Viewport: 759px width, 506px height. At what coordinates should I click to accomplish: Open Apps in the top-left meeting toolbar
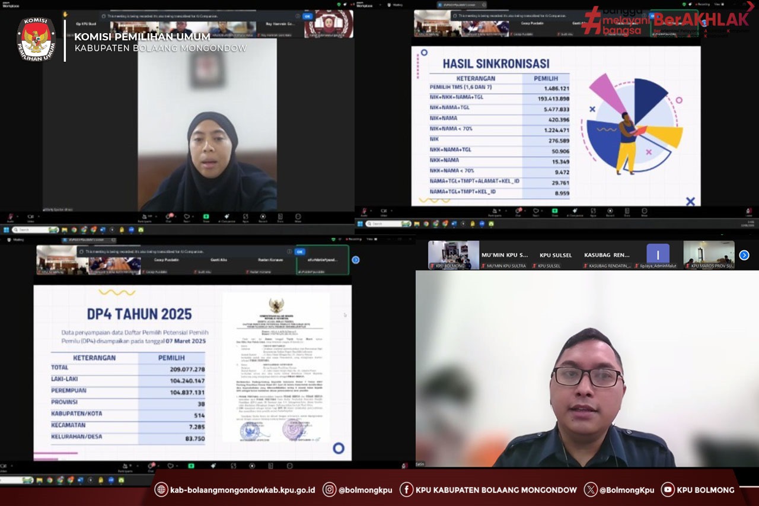pyautogui.click(x=245, y=217)
